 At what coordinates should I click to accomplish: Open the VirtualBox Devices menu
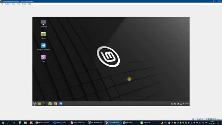coord(24,4)
